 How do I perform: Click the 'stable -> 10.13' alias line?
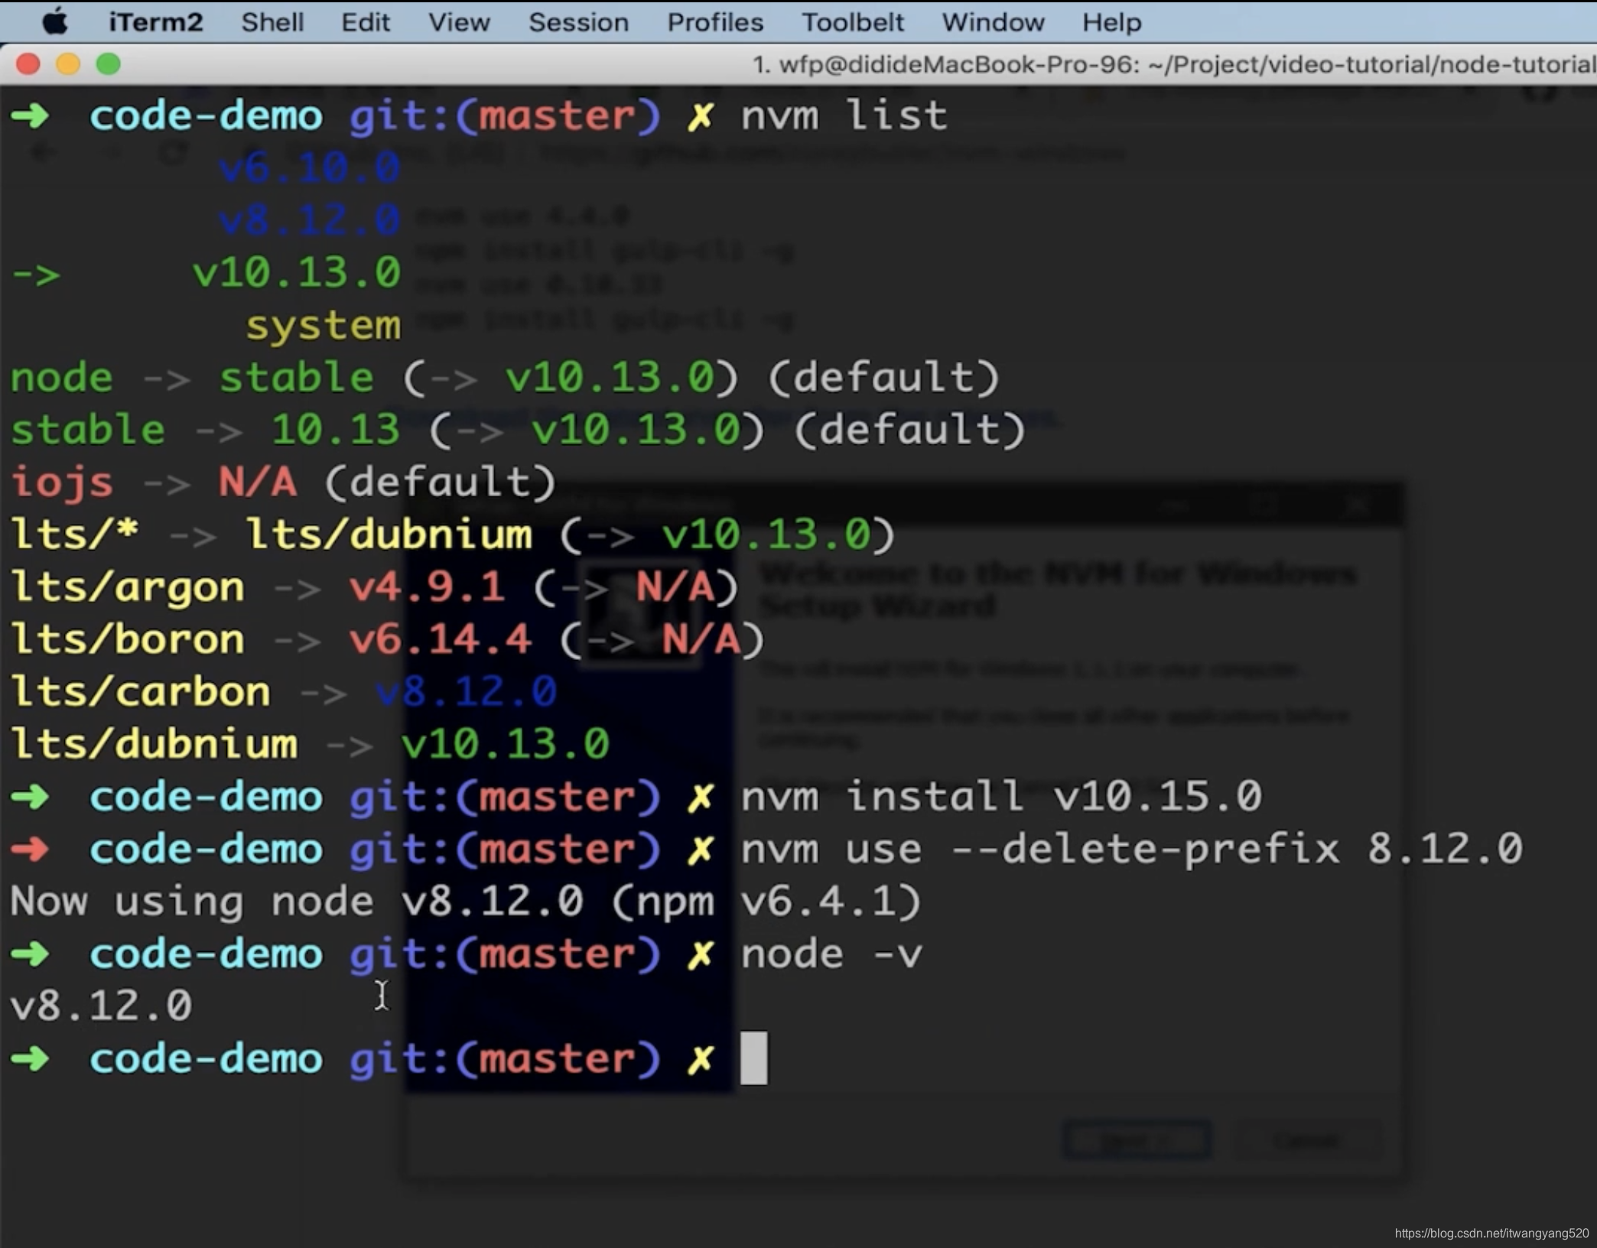518,430
